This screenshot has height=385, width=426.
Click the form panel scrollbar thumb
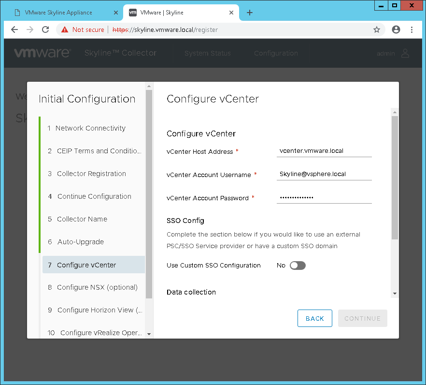coord(395,178)
